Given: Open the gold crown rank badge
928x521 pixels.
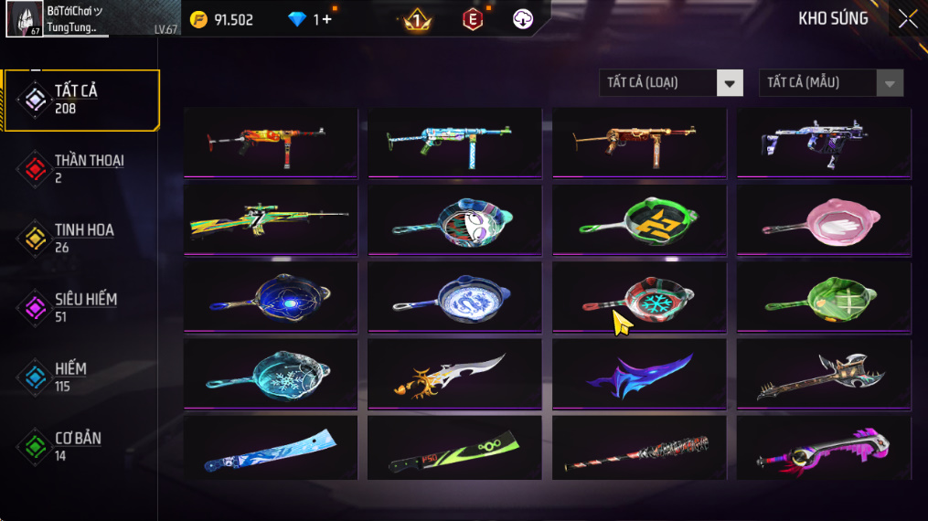Looking at the screenshot, I should 417,20.
